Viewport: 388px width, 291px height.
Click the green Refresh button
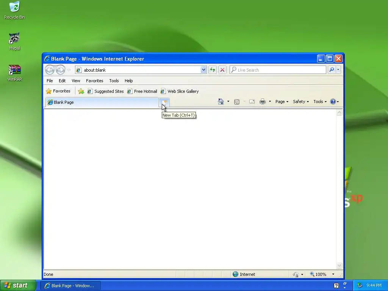[x=213, y=70]
